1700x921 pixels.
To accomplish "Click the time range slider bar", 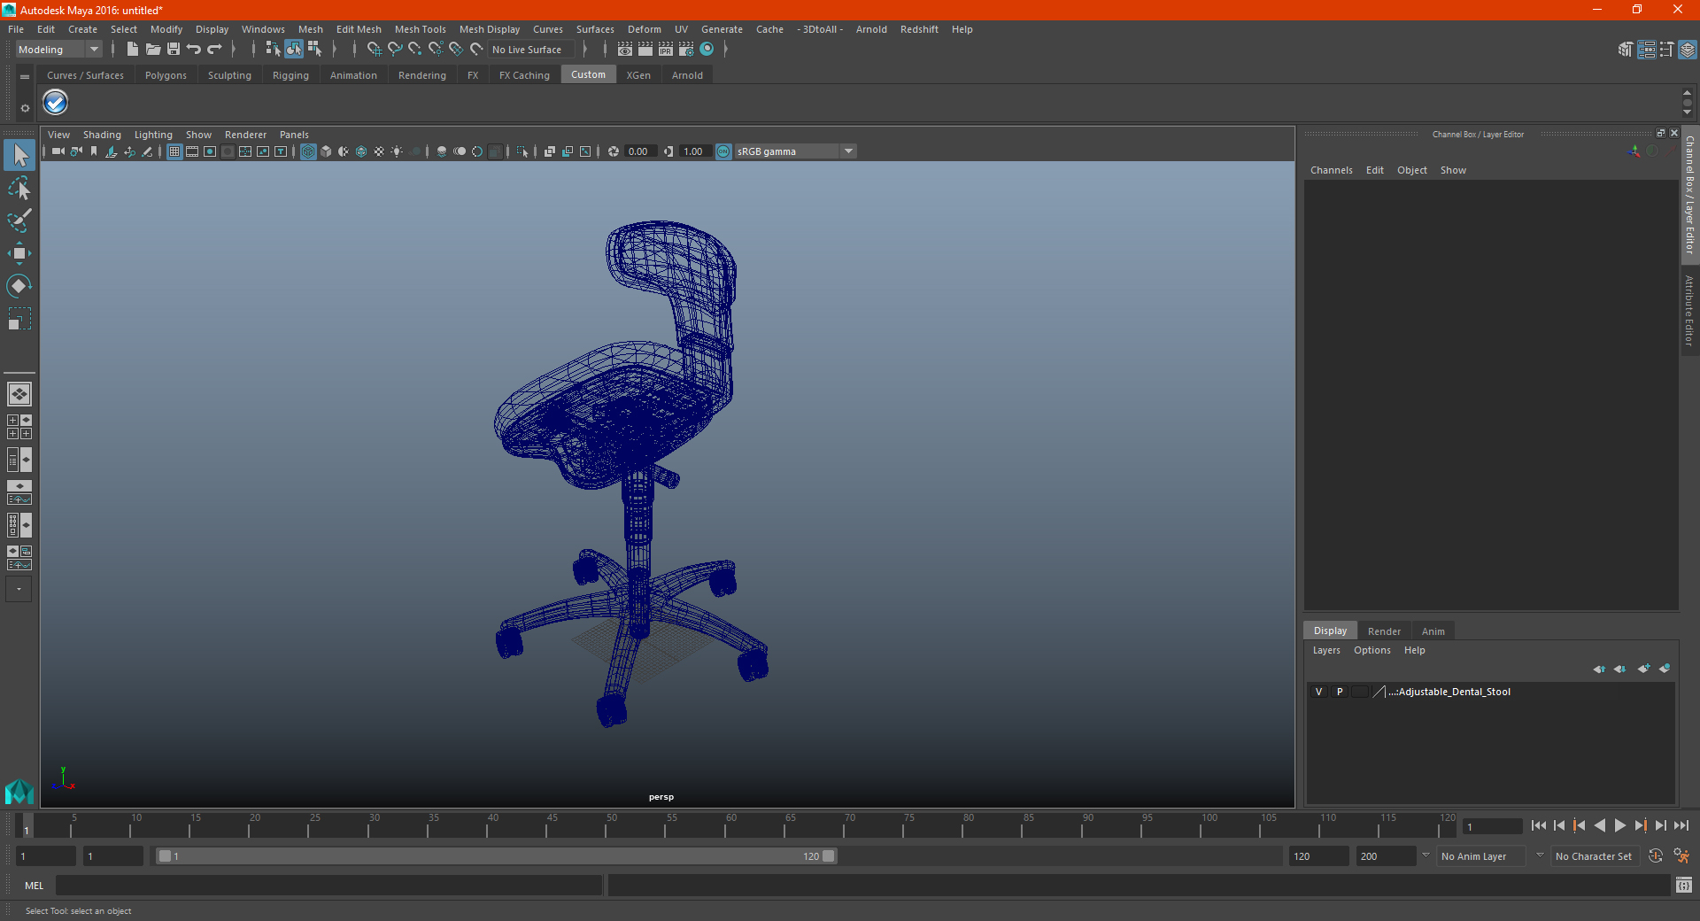I will (x=496, y=856).
